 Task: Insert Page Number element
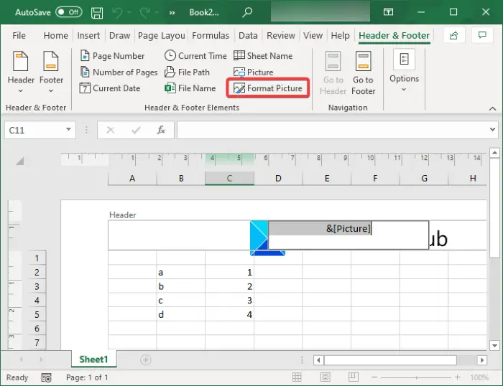112,56
